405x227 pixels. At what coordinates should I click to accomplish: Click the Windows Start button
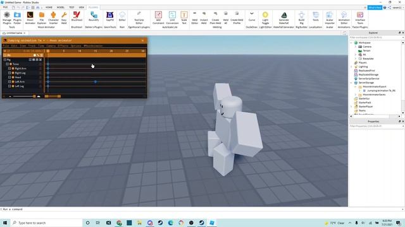click(x=5, y=223)
